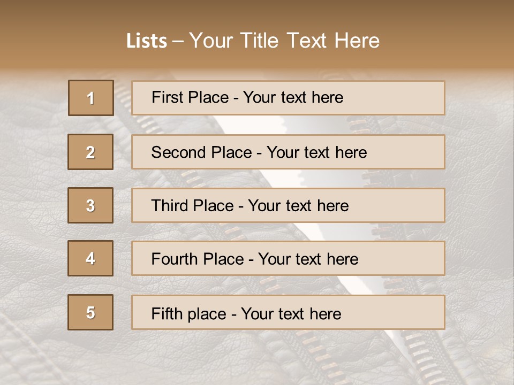The width and height of the screenshot is (514, 385).
Task: Click the Fifth place text bar
Action: coord(288,312)
